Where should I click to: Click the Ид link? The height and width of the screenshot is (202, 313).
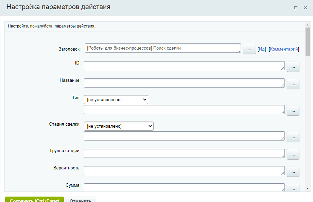click(262, 49)
